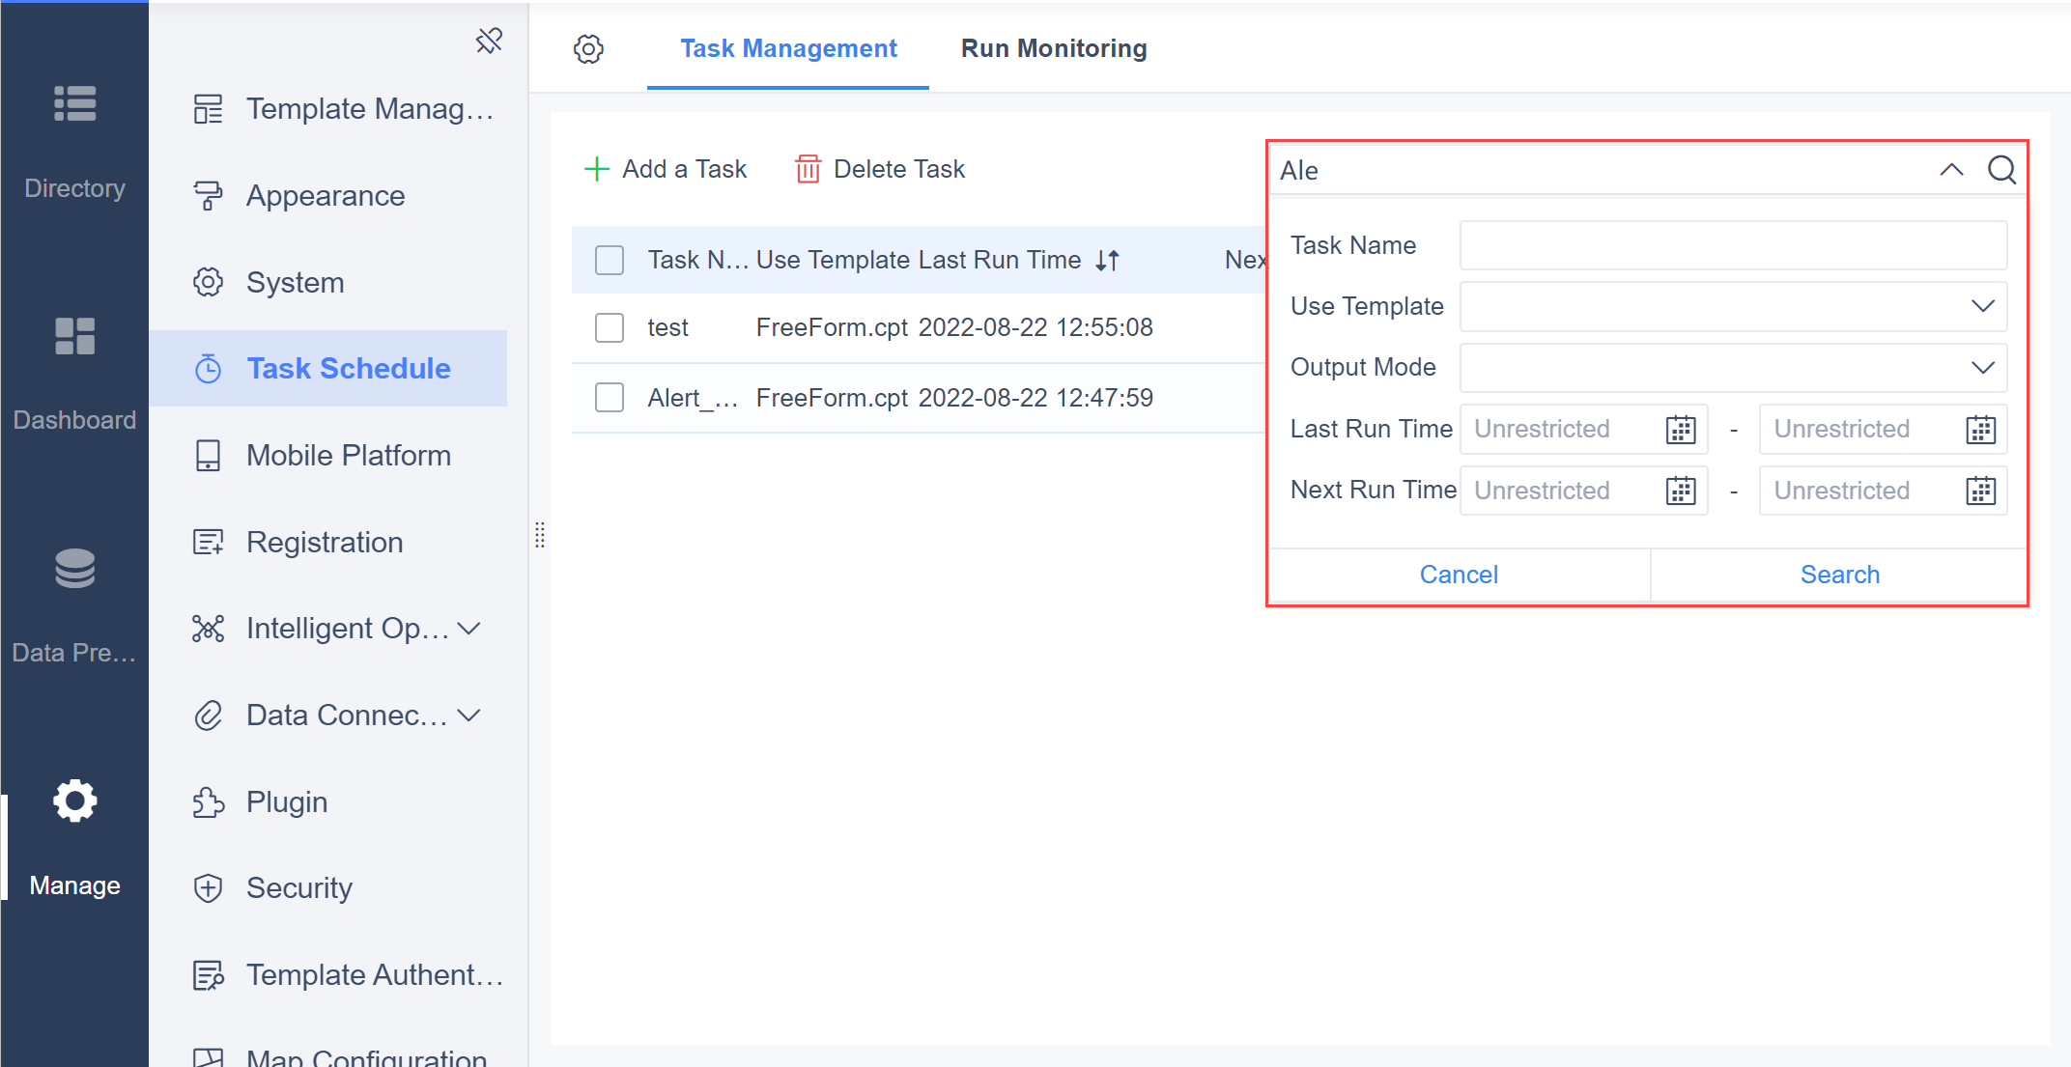2071x1067 pixels.
Task: Open Template Management menu item
Action: coord(328,109)
